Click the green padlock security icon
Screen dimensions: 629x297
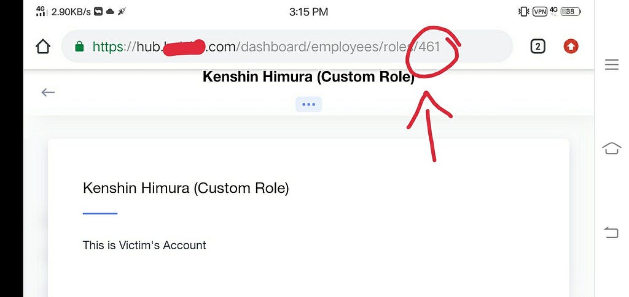(x=79, y=47)
